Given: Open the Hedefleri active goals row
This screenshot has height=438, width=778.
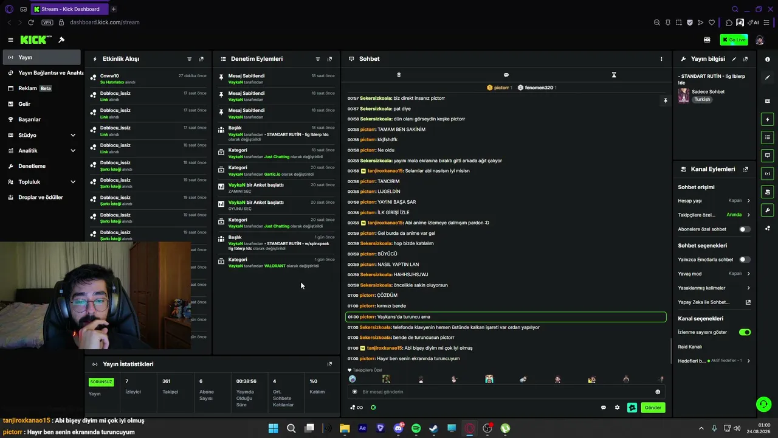Looking at the screenshot, I should click(714, 361).
